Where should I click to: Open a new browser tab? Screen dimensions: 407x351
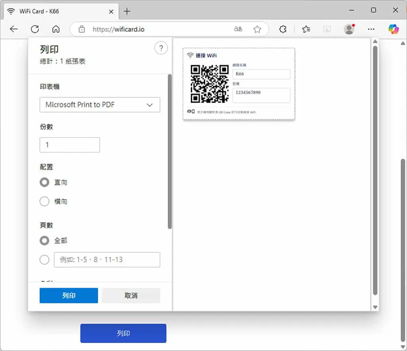(x=127, y=12)
